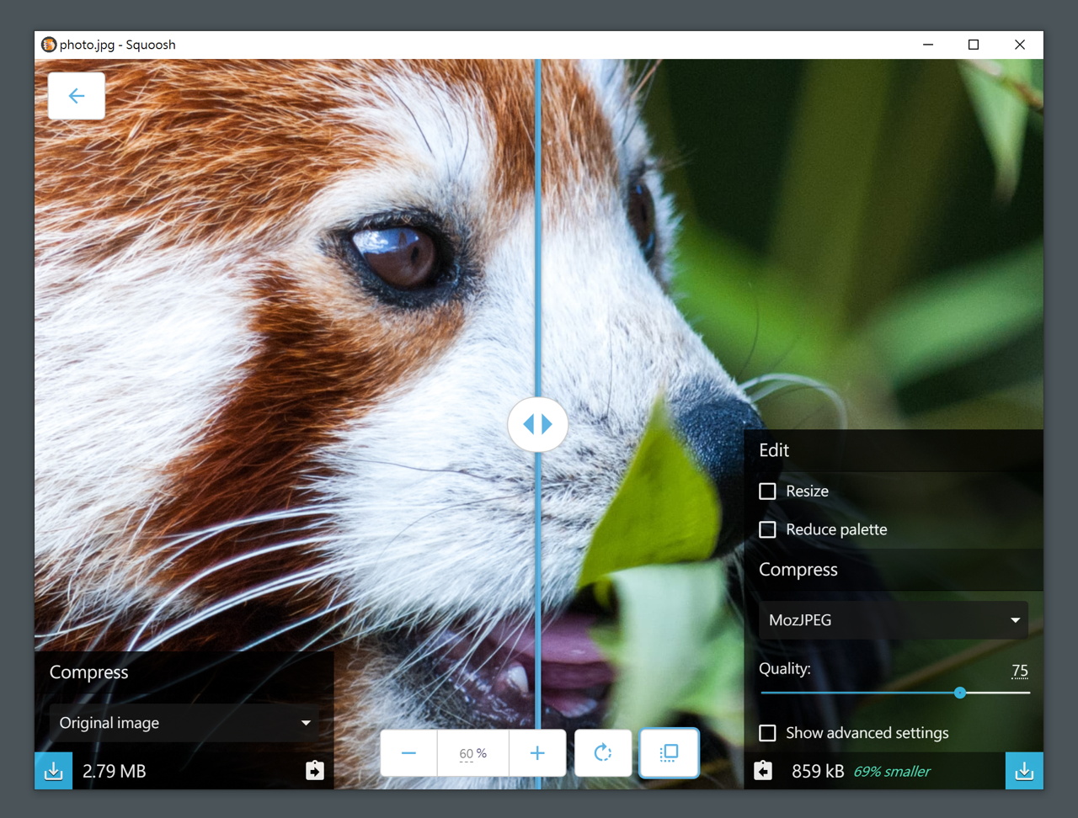Viewport: 1078px width, 818px height.
Task: Click the Quality slider thumb
Action: coord(960,693)
